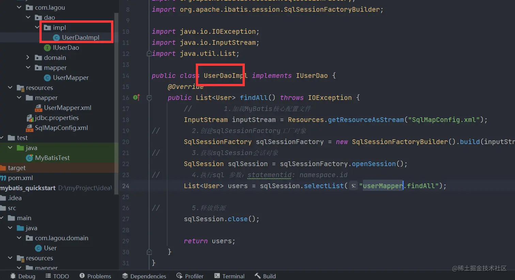Click the implements-method gutter icon on line 16

point(136,98)
